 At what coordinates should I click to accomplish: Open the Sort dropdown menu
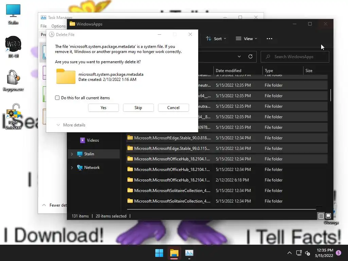(216, 39)
